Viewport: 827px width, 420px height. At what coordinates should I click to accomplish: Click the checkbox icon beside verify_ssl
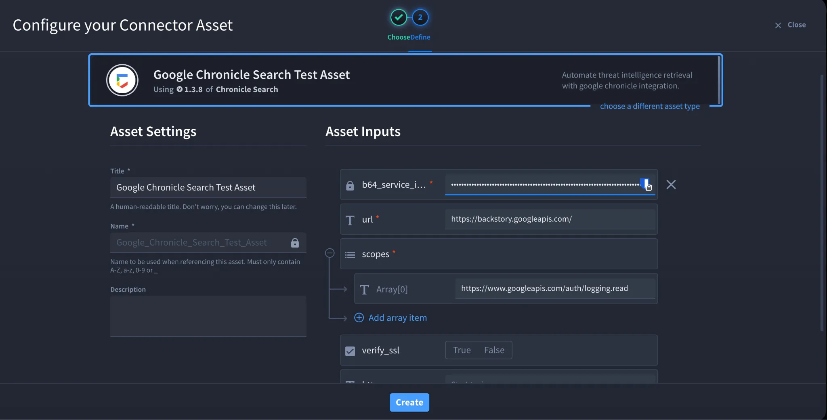pyautogui.click(x=350, y=351)
